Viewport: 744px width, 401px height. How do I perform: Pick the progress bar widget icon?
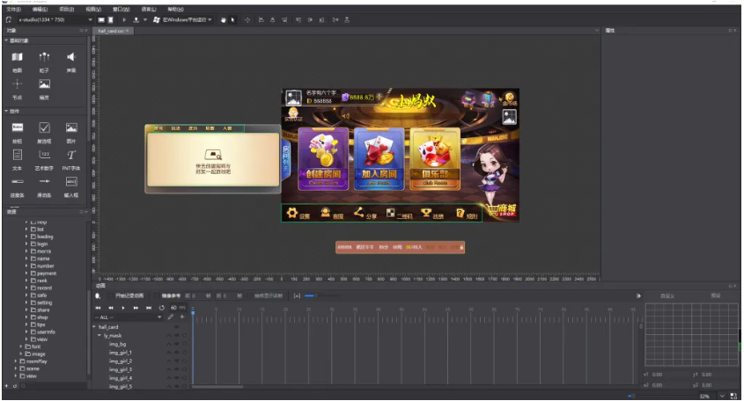[x=17, y=181]
